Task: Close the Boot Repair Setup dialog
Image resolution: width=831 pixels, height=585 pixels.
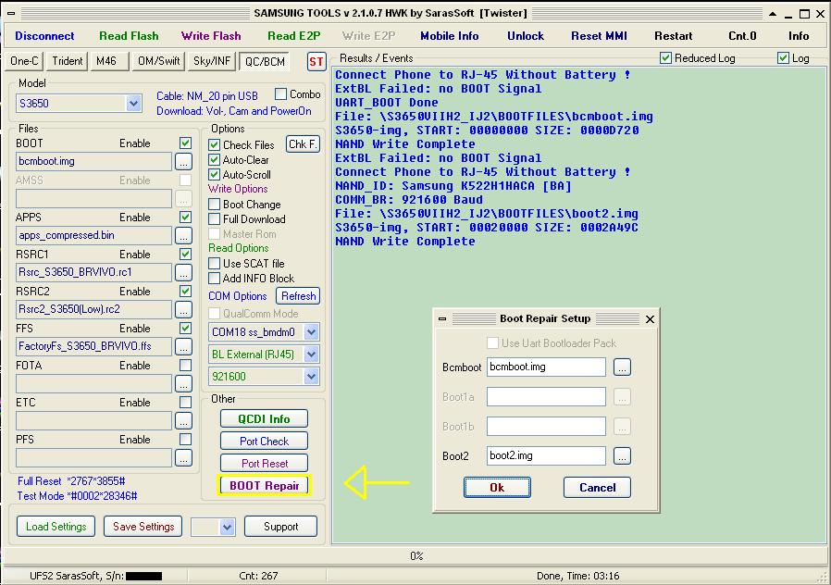Action: pos(651,319)
